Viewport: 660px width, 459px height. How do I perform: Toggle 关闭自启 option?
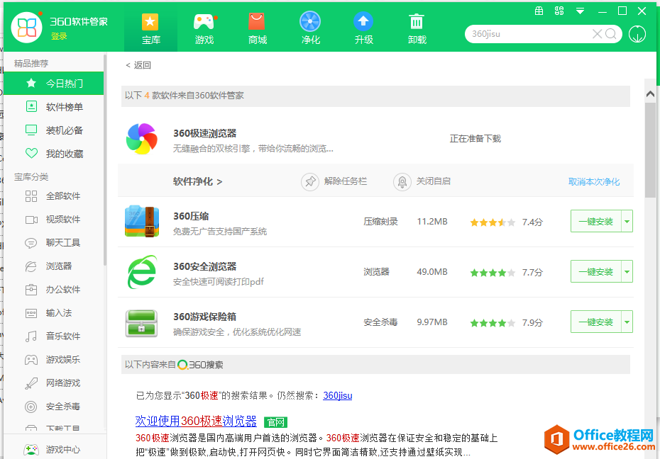pos(422,181)
